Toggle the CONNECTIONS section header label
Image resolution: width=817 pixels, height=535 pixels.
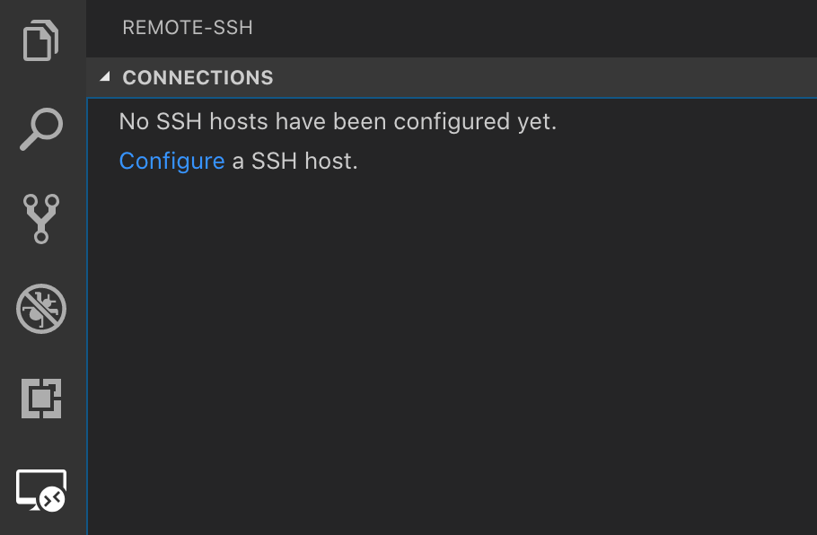tap(198, 78)
